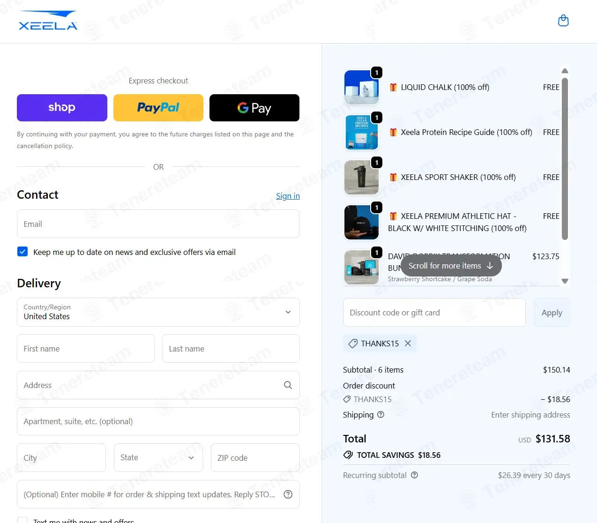Remove the THANKS15 discount code
Viewport: 597px width, 523px height.
point(408,344)
